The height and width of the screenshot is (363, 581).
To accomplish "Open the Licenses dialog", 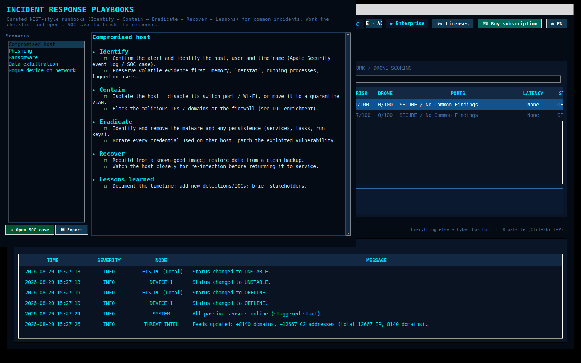I will (x=452, y=24).
